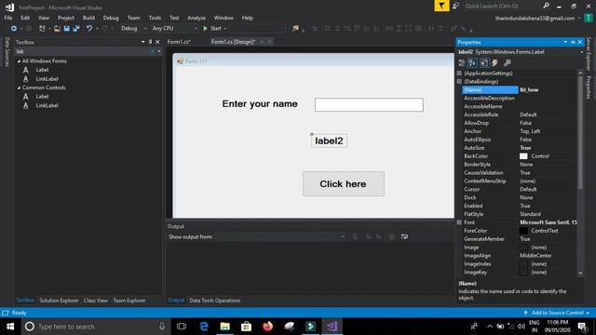Switch to the Data Tools Operations tab

215,301
